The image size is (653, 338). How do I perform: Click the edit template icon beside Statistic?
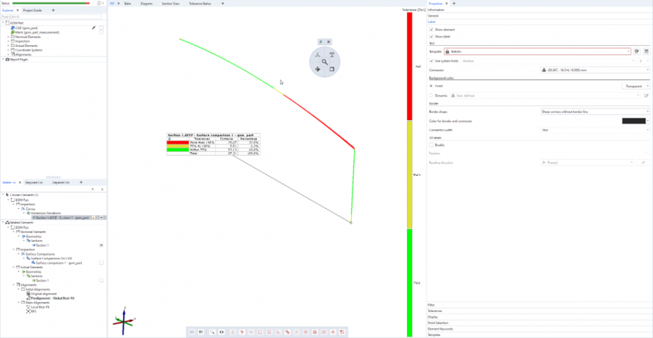click(x=637, y=51)
